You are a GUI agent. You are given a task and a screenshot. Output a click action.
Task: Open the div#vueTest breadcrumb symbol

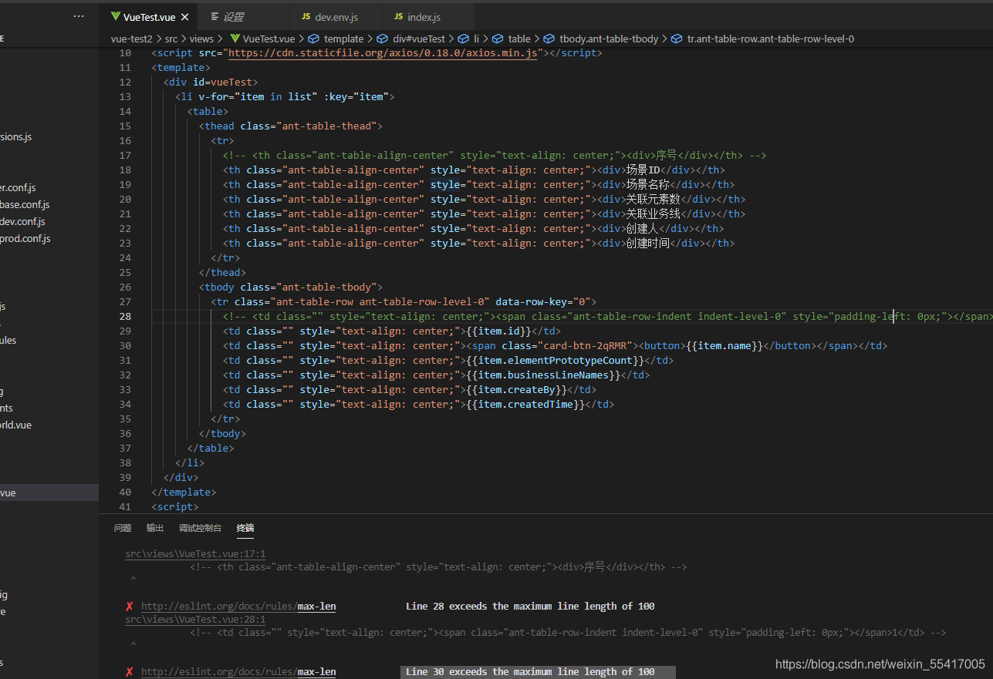(x=411, y=39)
